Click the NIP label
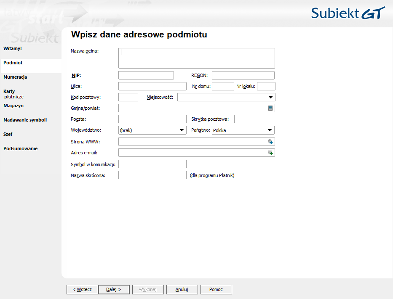393x299 pixels. [x=76, y=75]
